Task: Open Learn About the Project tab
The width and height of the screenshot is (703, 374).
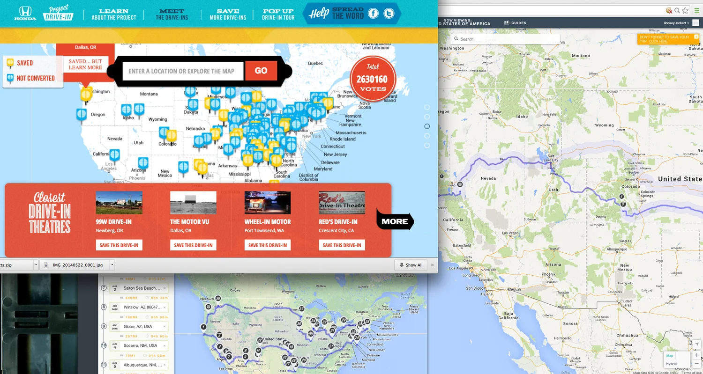Action: tap(114, 14)
